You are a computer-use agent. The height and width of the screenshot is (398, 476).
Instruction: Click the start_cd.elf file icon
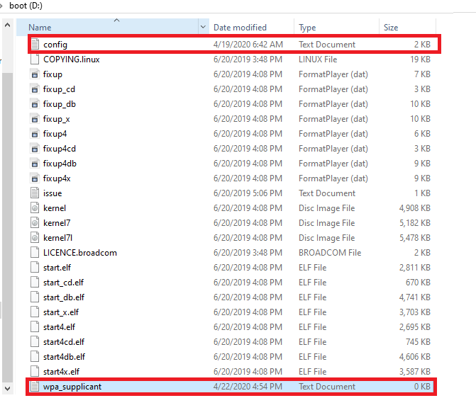(35, 282)
